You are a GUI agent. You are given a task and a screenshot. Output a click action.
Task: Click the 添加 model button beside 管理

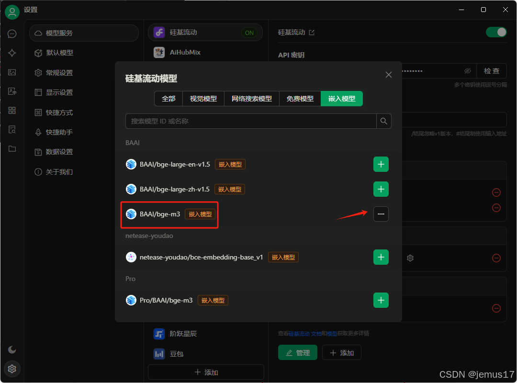tap(342, 353)
